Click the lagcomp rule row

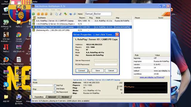152,58
